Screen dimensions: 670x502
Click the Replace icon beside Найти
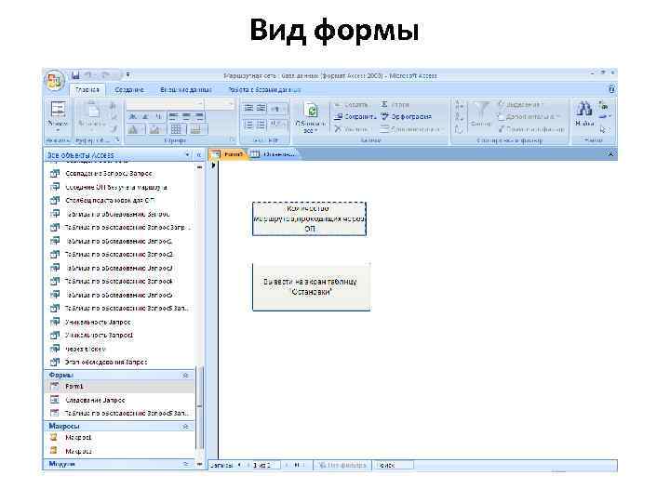(x=603, y=105)
